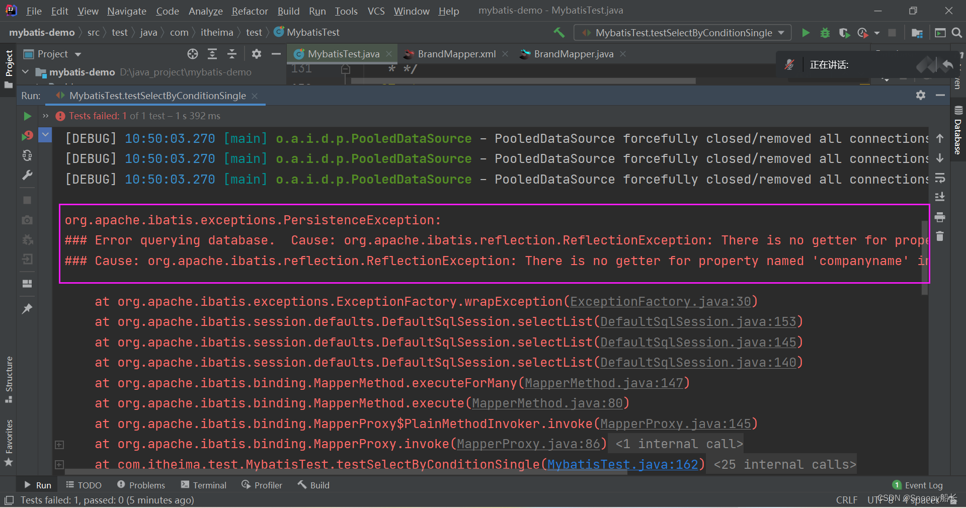Open Project Structure icon in toolbar
This screenshot has width=966, height=508.
pyautogui.click(x=917, y=33)
